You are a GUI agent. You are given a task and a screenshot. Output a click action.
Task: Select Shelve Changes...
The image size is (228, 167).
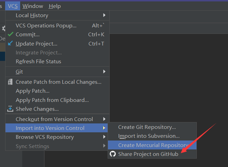57,109
